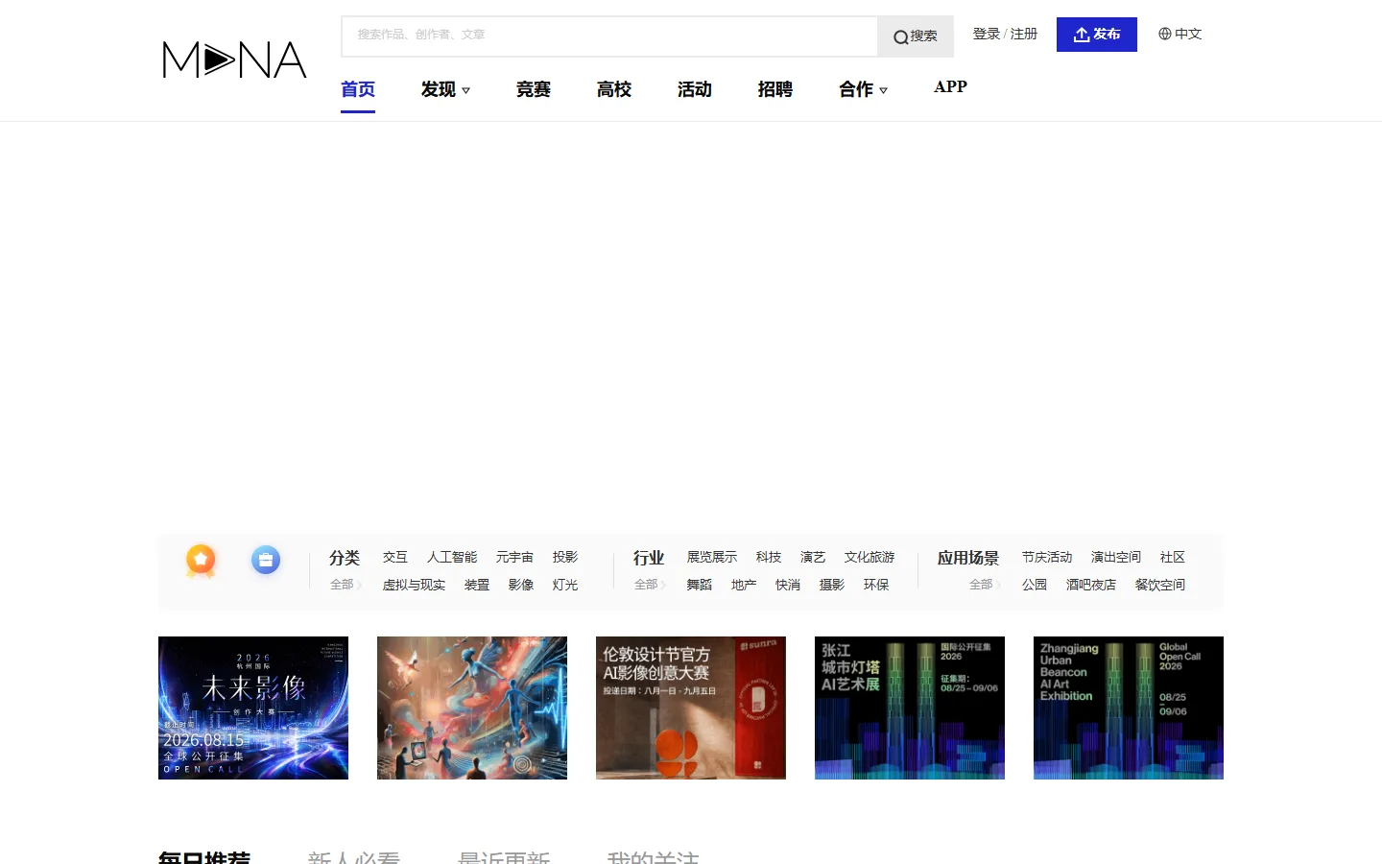This screenshot has height=864, width=1382.
Task: Open the colorful dancers artwork banner
Action: 472,708
